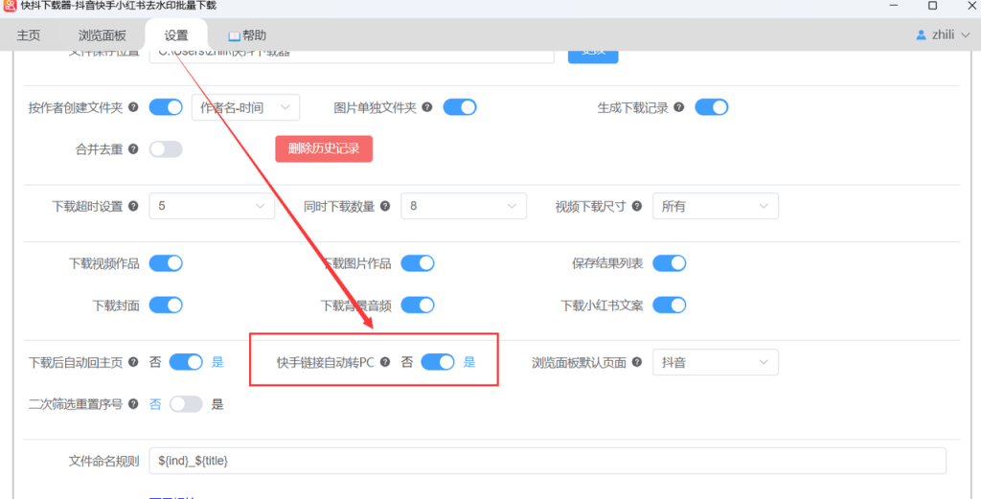Click the user avatar icon next to zhili
Viewport: 981px width, 499px height.
click(x=921, y=35)
